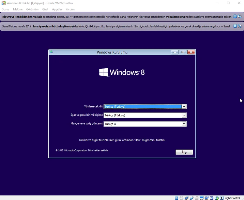Open the shared folders status icon

point(197,198)
